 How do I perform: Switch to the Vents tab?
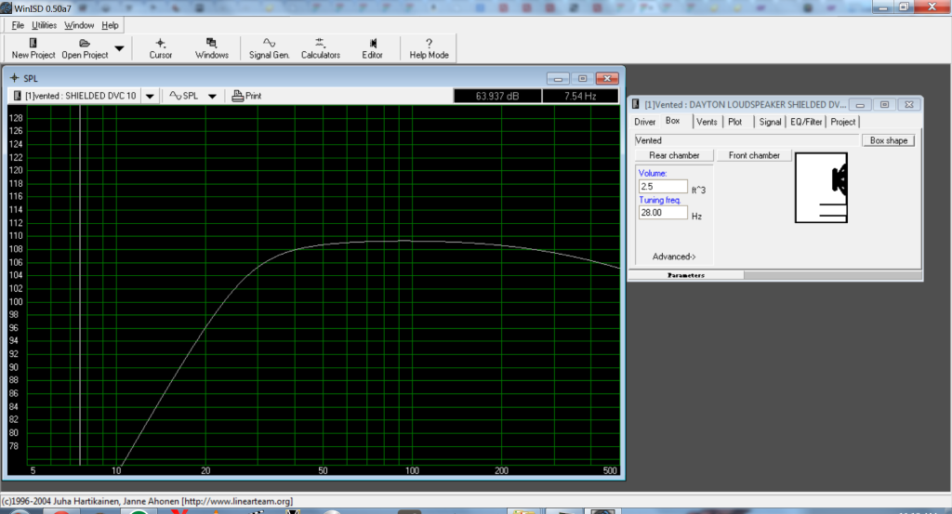click(707, 122)
